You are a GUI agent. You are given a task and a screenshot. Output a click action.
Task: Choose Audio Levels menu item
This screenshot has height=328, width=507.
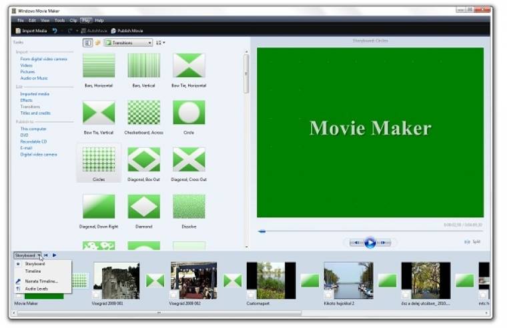click(x=36, y=289)
